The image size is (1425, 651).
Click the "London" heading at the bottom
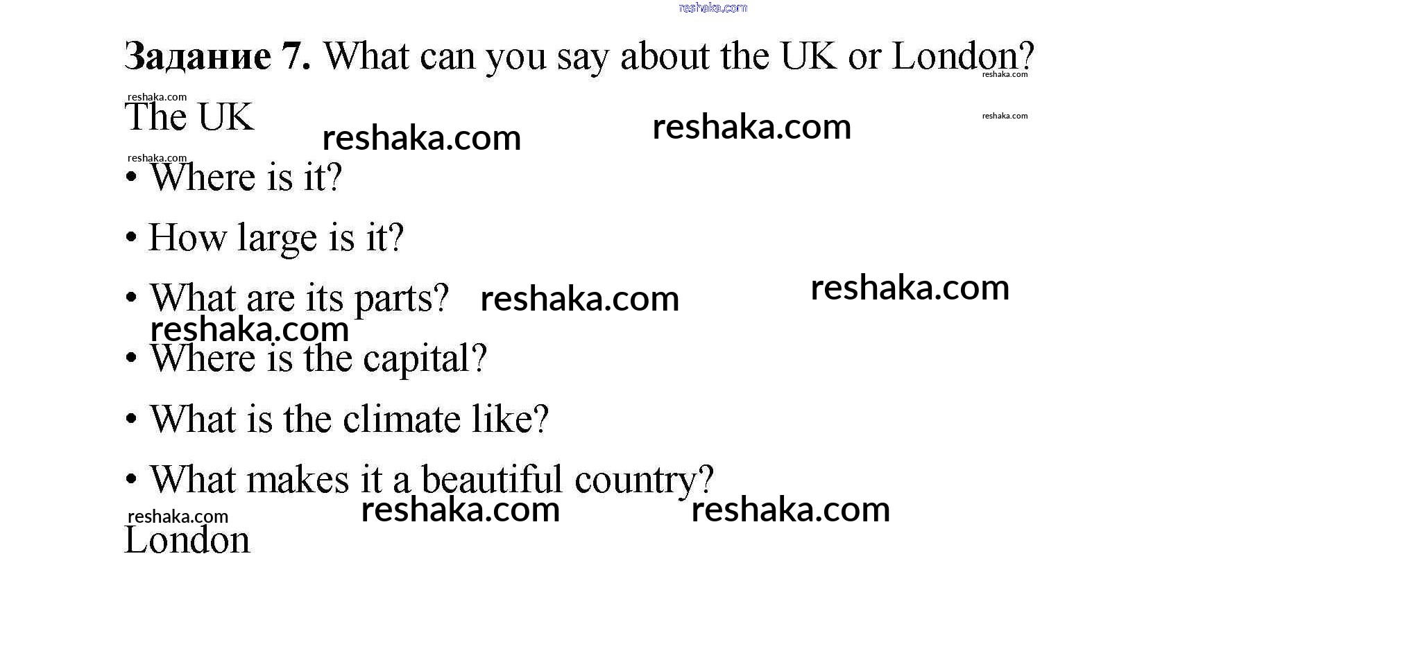(x=187, y=541)
